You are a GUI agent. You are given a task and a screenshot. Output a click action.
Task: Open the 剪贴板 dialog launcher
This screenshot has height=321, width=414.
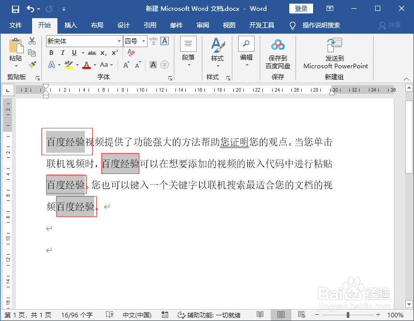[38, 78]
